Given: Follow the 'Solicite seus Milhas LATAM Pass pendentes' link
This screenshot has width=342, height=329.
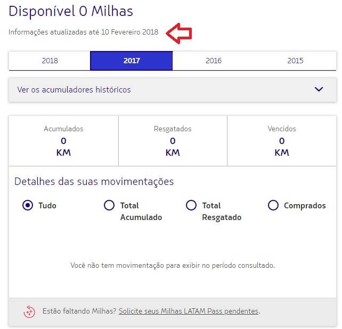Looking at the screenshot, I should point(189,311).
